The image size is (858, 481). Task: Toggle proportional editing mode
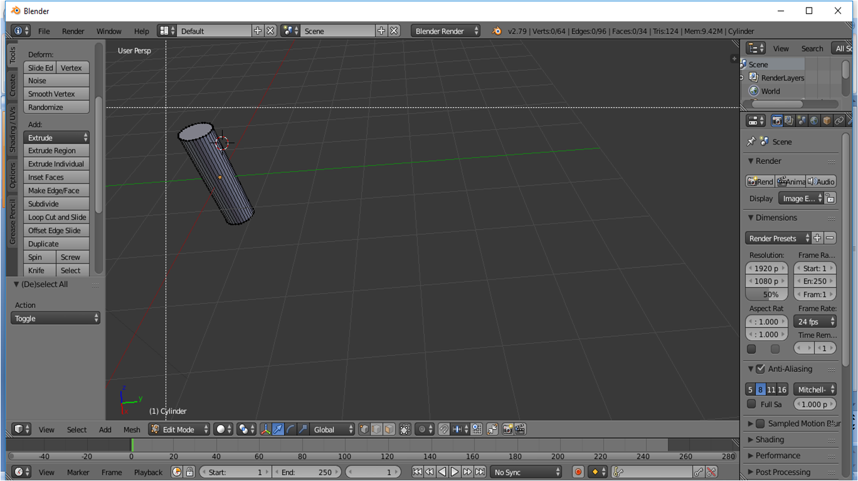[x=422, y=429]
